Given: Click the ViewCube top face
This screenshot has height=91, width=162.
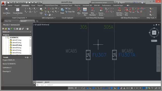Looking at the screenshot, I should click(154, 33).
